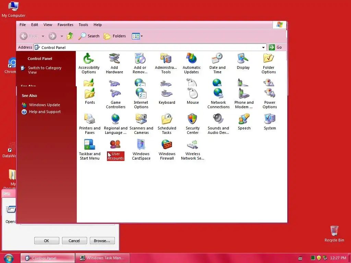Viewport: 351px width, 263px height.
Task: Expand the Address bar dropdown
Action: pyautogui.click(x=263, y=47)
